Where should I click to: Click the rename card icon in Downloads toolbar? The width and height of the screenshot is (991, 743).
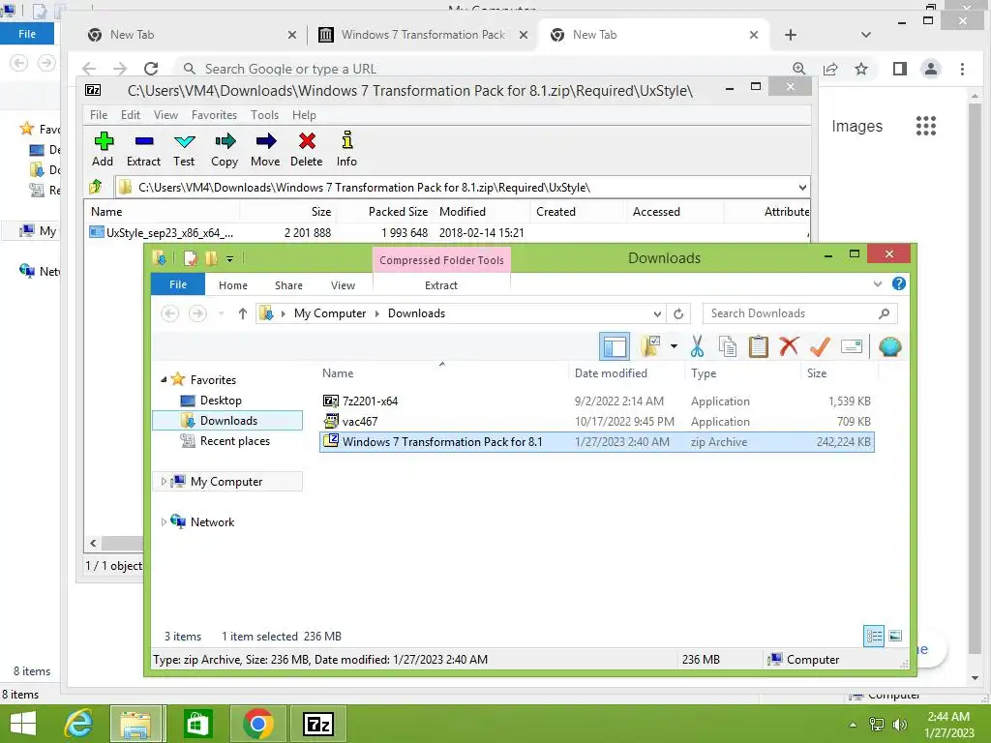[852, 346]
